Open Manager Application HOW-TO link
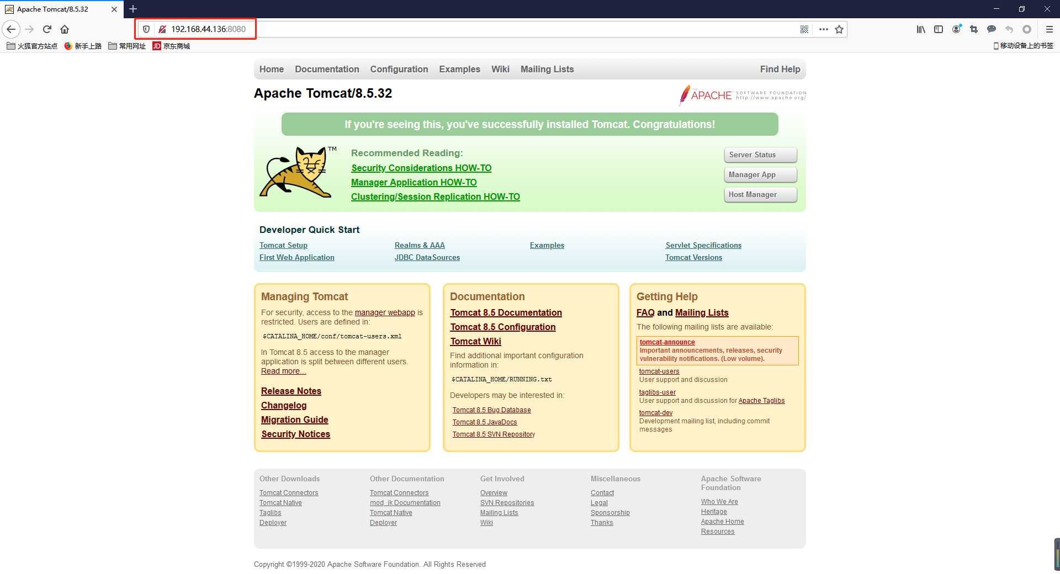The width and height of the screenshot is (1060, 574). [x=414, y=182]
